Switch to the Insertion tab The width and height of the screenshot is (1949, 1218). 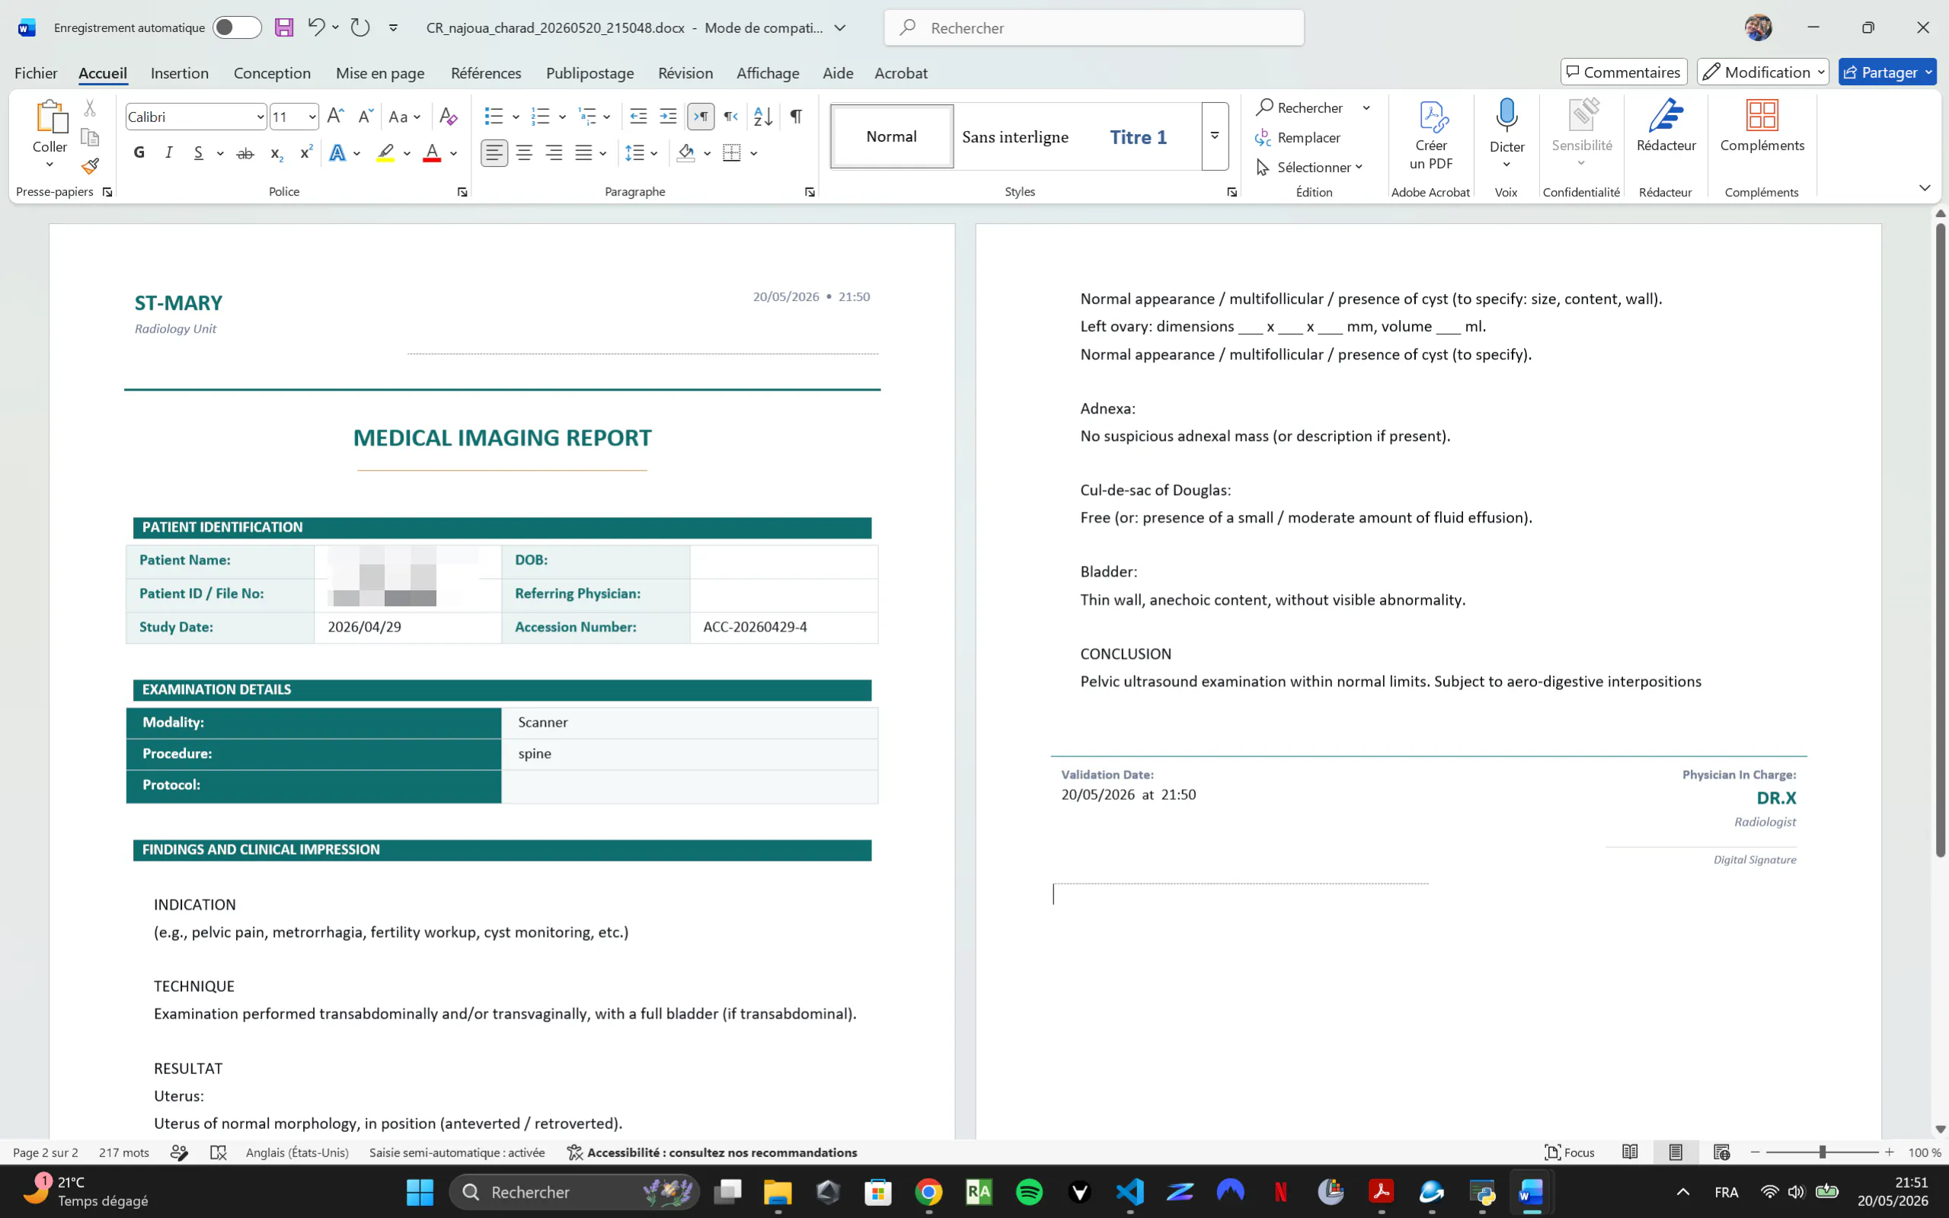pyautogui.click(x=180, y=73)
